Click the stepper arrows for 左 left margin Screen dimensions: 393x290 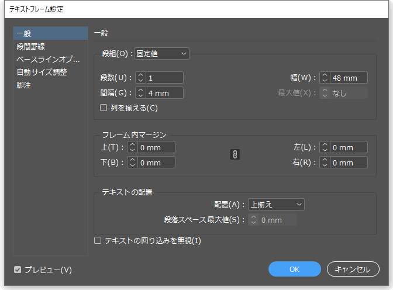(x=325, y=147)
